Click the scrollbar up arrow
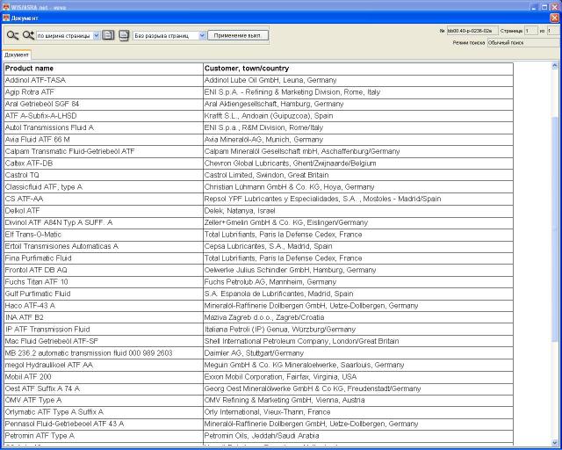Image resolution: width=562 pixels, height=450 pixels. point(554,66)
